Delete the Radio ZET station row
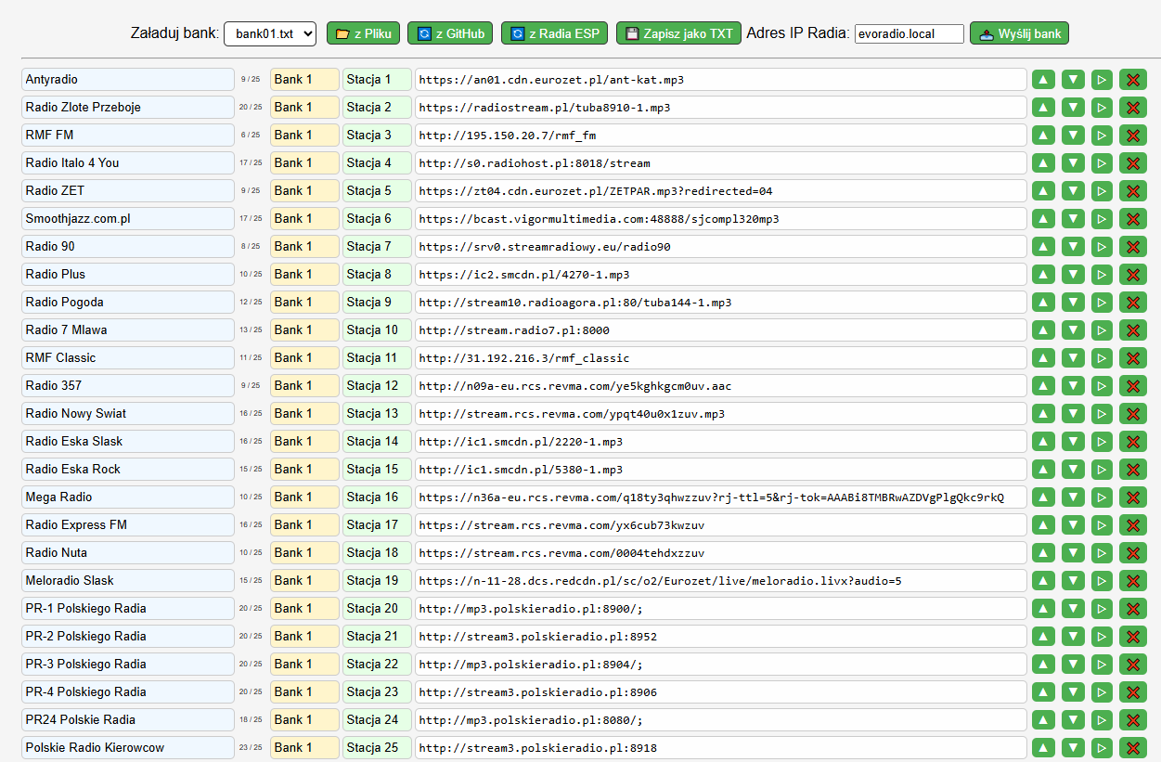The image size is (1161, 762). tap(1132, 191)
